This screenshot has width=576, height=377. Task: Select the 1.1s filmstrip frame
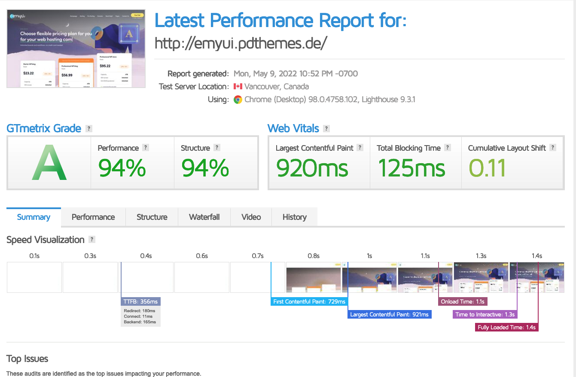[x=425, y=277]
